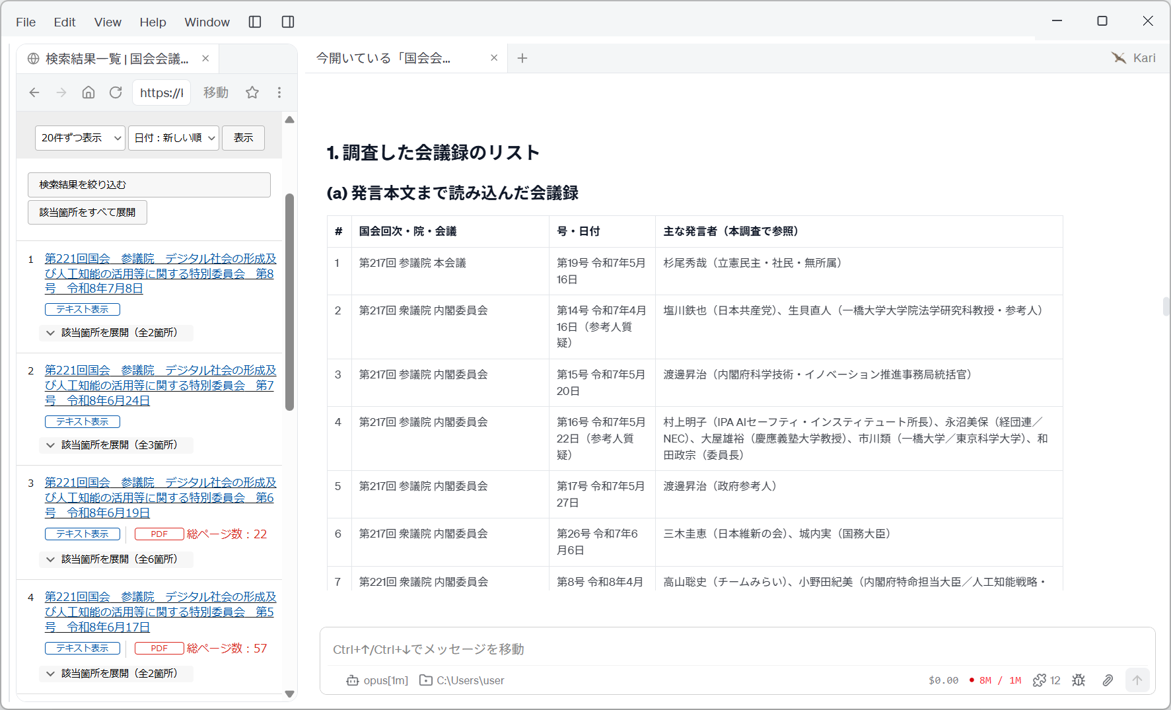
Task: Click 該当箇所をすべて展開 button
Action: 87,213
